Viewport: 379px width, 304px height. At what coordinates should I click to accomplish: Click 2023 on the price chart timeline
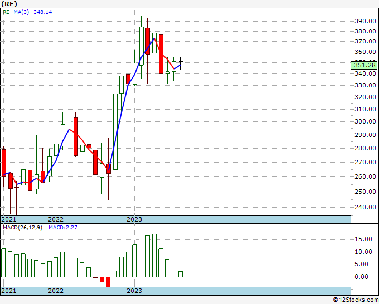[134, 219]
